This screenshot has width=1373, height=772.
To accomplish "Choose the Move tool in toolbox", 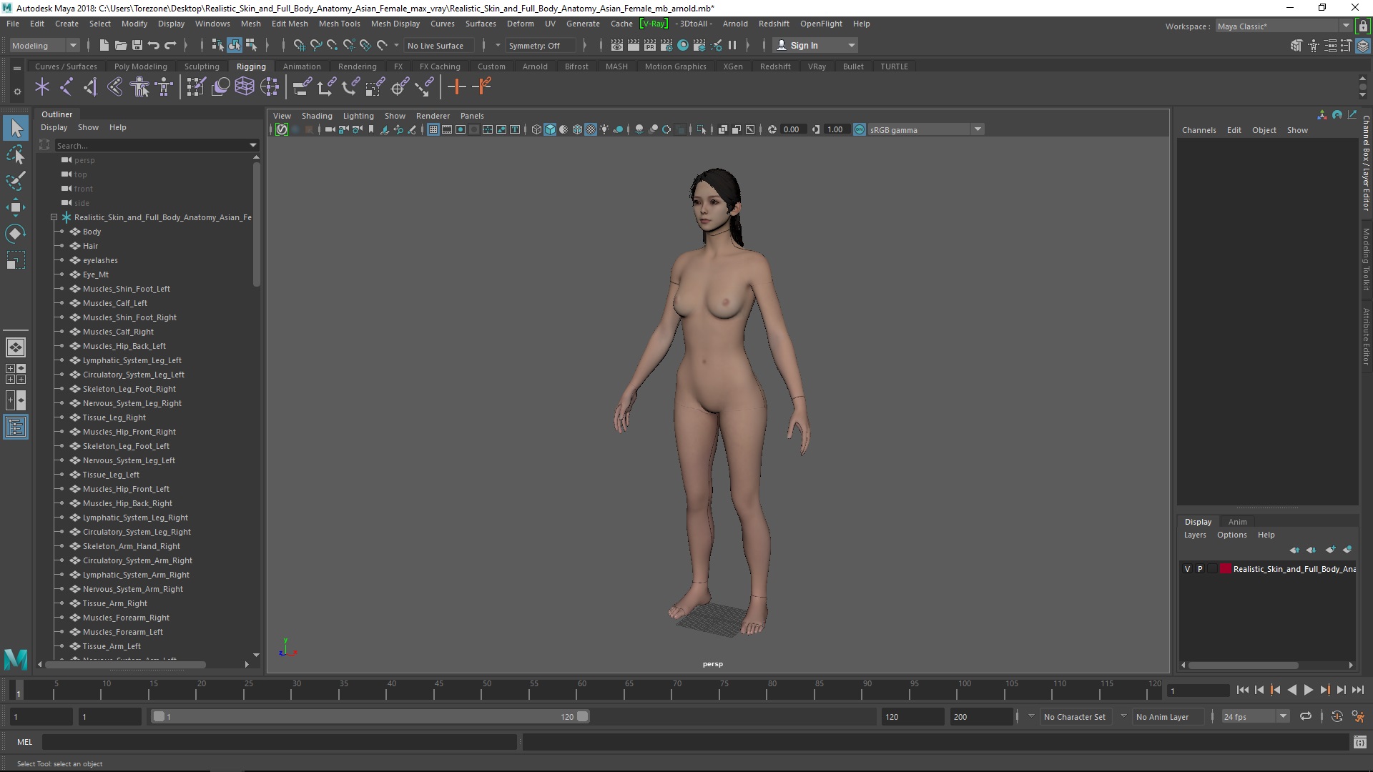I will [x=16, y=207].
